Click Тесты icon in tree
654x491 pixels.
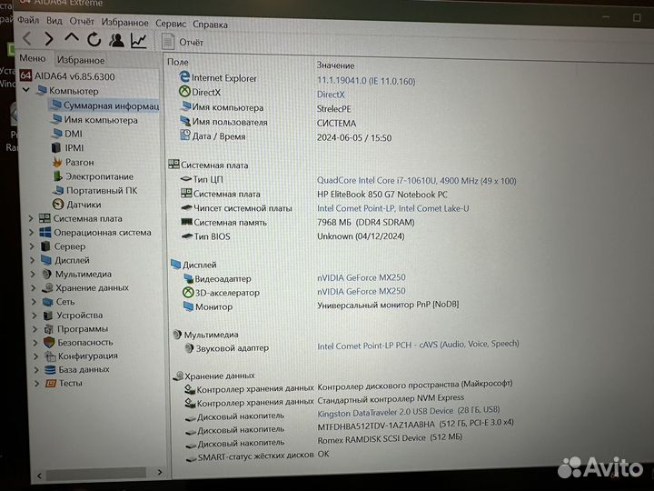pyautogui.click(x=51, y=383)
